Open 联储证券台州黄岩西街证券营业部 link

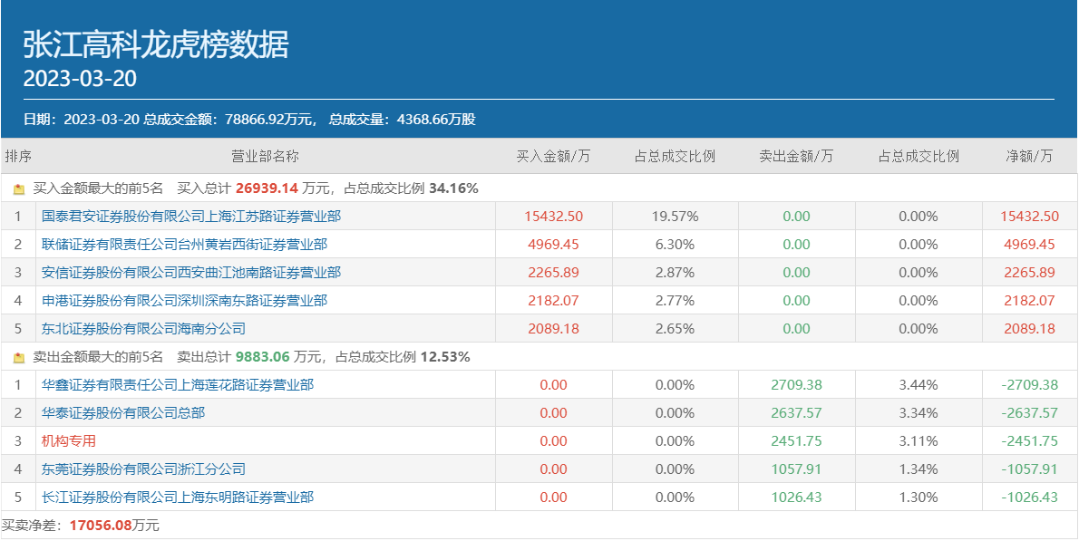(184, 245)
